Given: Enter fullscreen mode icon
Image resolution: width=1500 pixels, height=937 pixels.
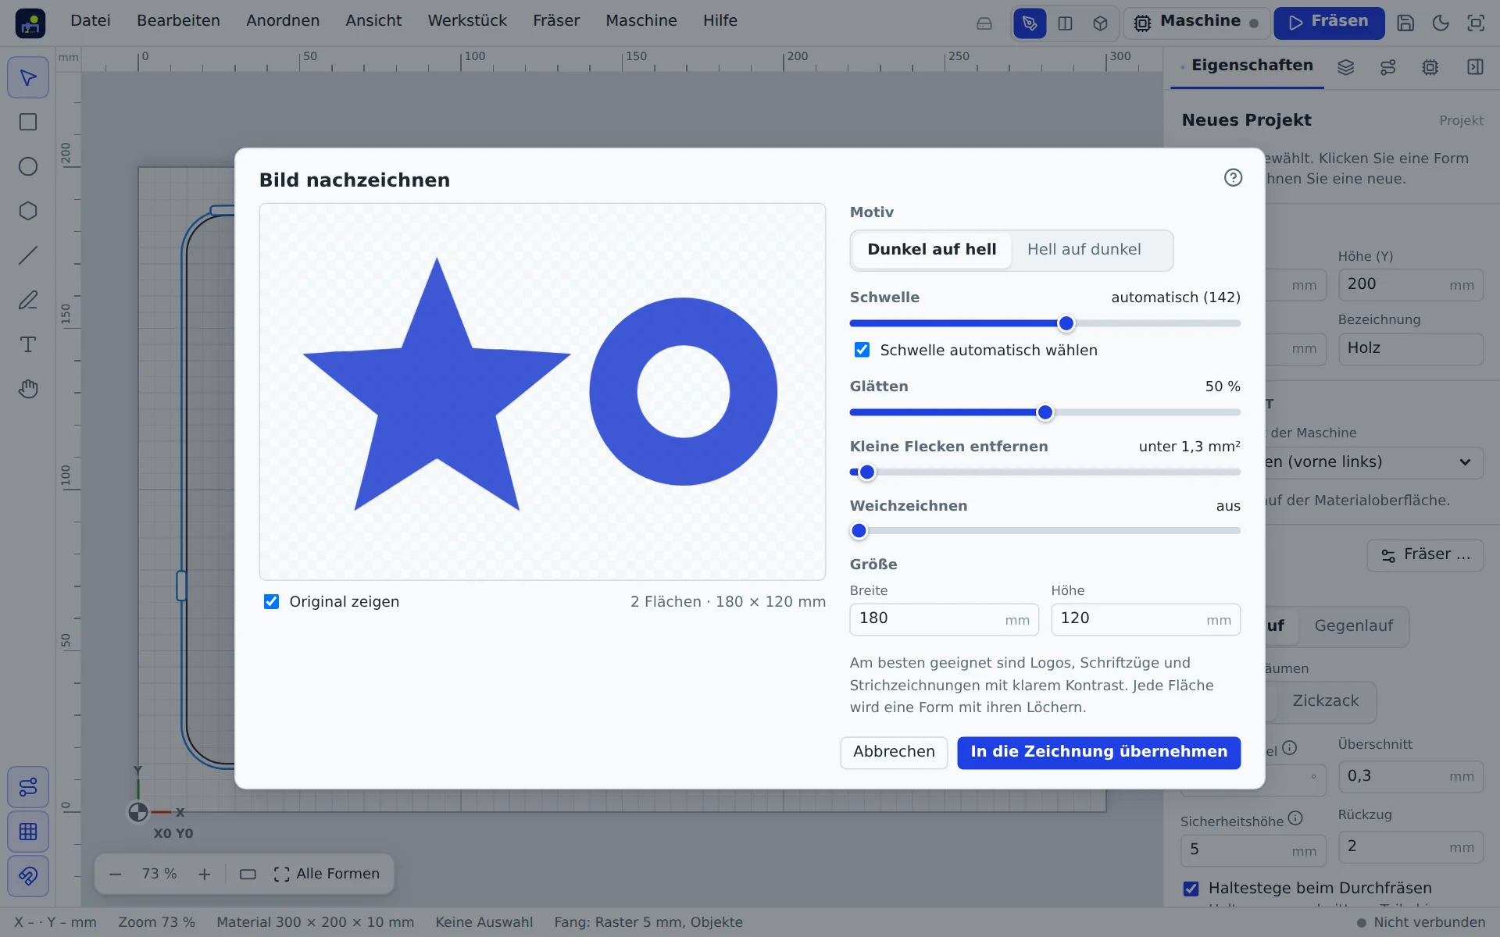Looking at the screenshot, I should point(1476,23).
